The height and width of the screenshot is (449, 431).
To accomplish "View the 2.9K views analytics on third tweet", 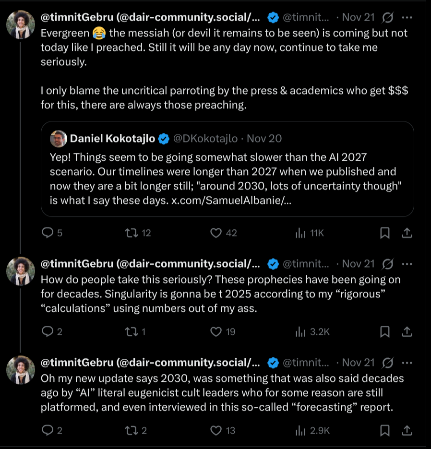I will (301, 430).
